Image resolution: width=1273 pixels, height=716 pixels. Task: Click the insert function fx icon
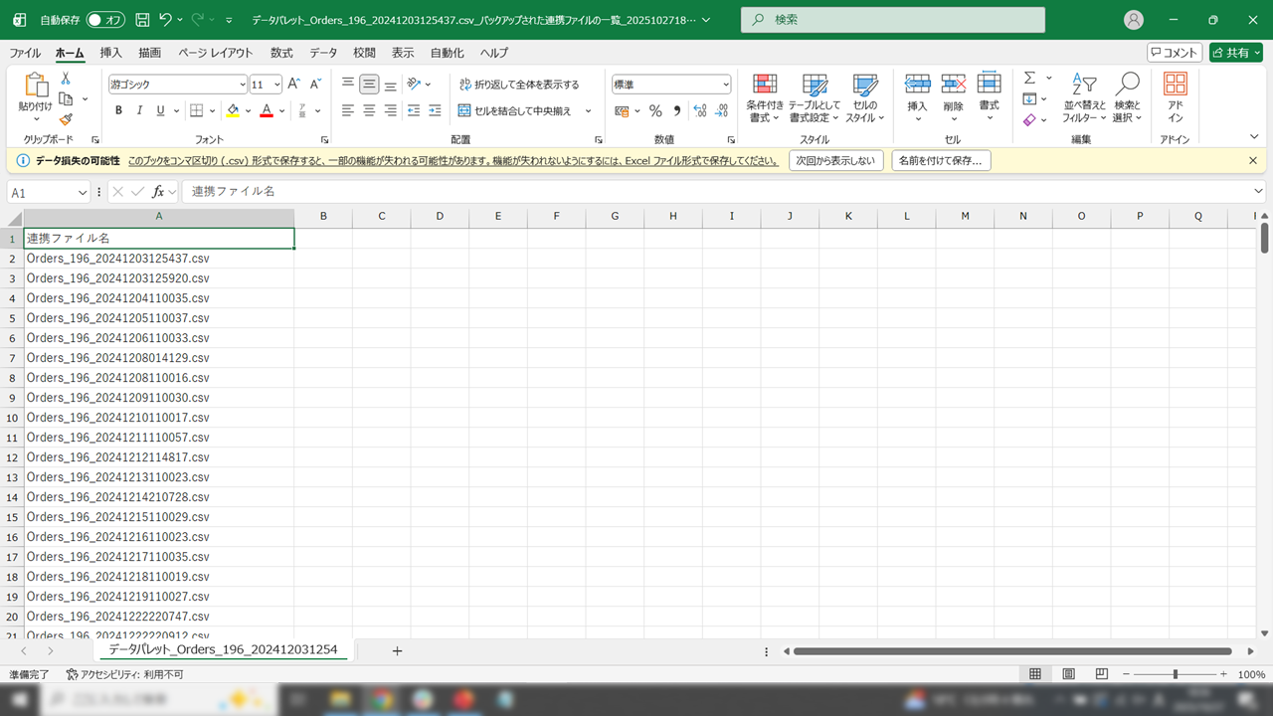click(158, 192)
